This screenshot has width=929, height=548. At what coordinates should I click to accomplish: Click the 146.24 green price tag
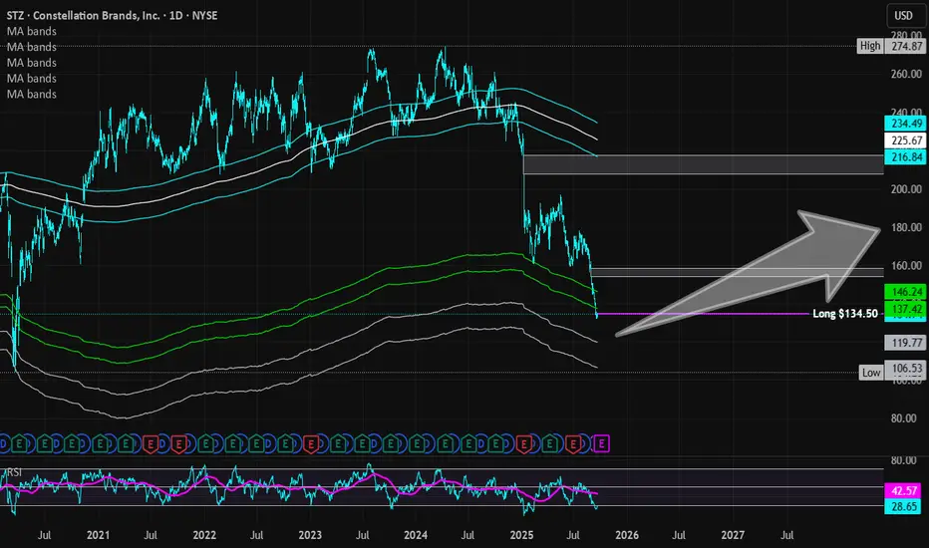905,292
